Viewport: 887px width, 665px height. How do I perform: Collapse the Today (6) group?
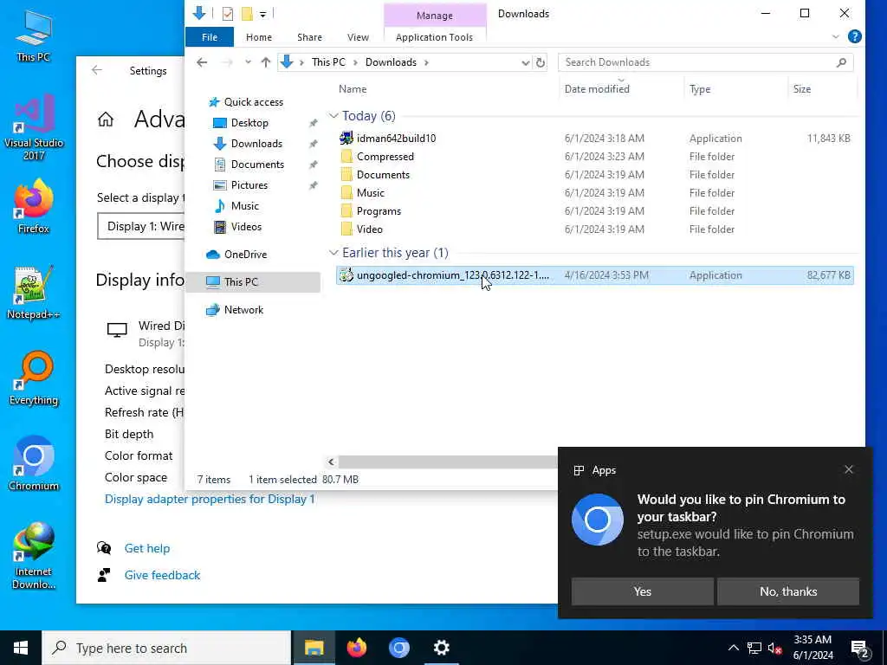click(333, 116)
